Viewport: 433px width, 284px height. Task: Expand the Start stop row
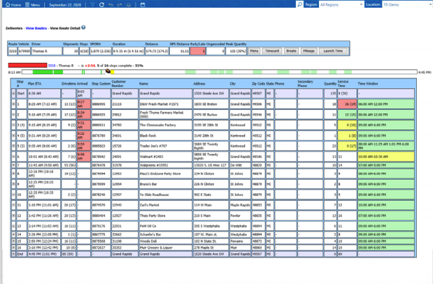(10, 92)
